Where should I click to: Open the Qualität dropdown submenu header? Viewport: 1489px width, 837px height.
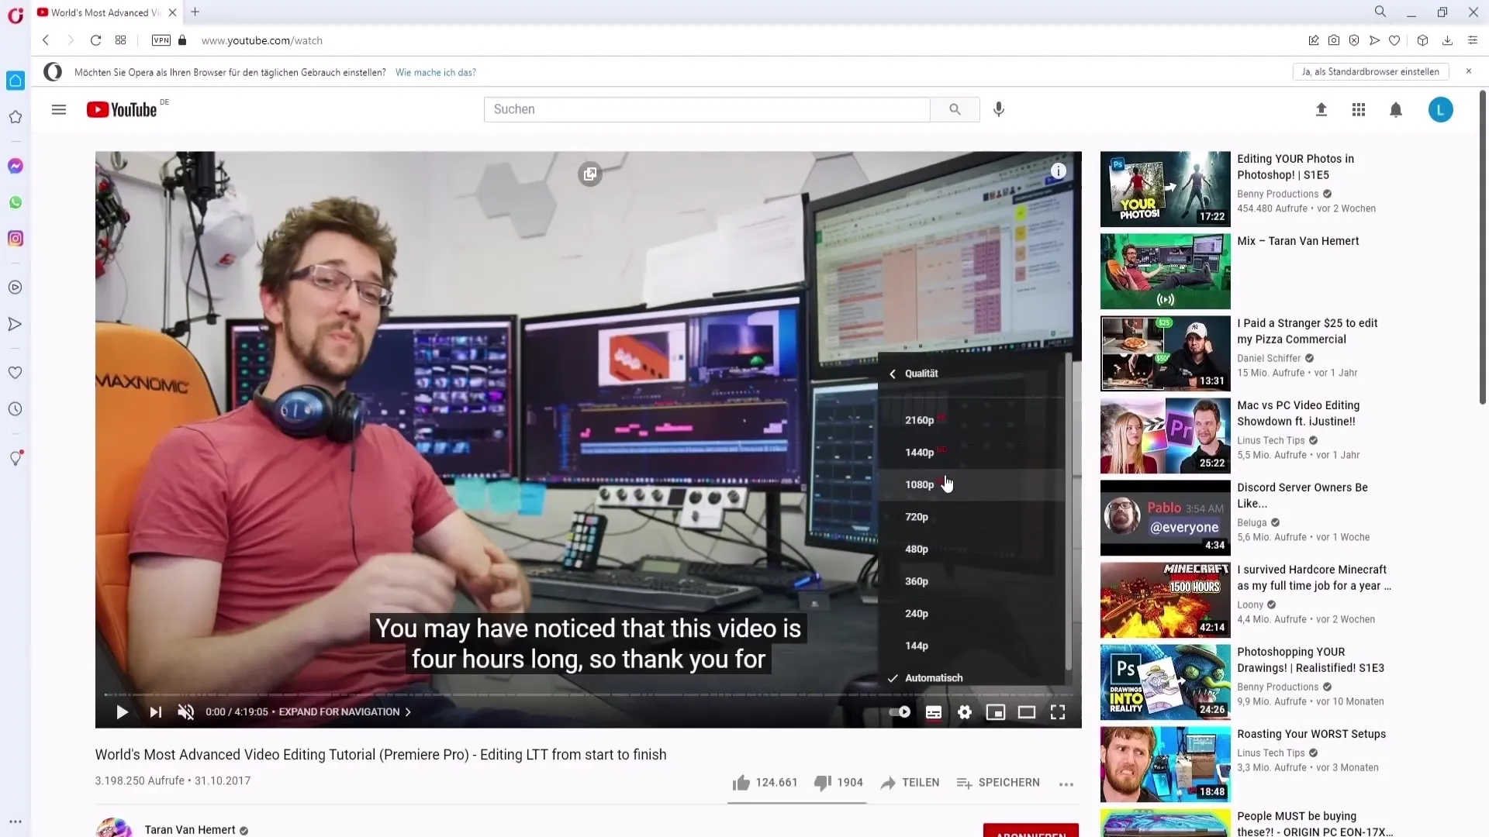pos(921,373)
